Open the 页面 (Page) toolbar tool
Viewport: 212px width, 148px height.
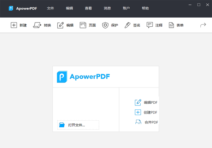(x=83, y=25)
